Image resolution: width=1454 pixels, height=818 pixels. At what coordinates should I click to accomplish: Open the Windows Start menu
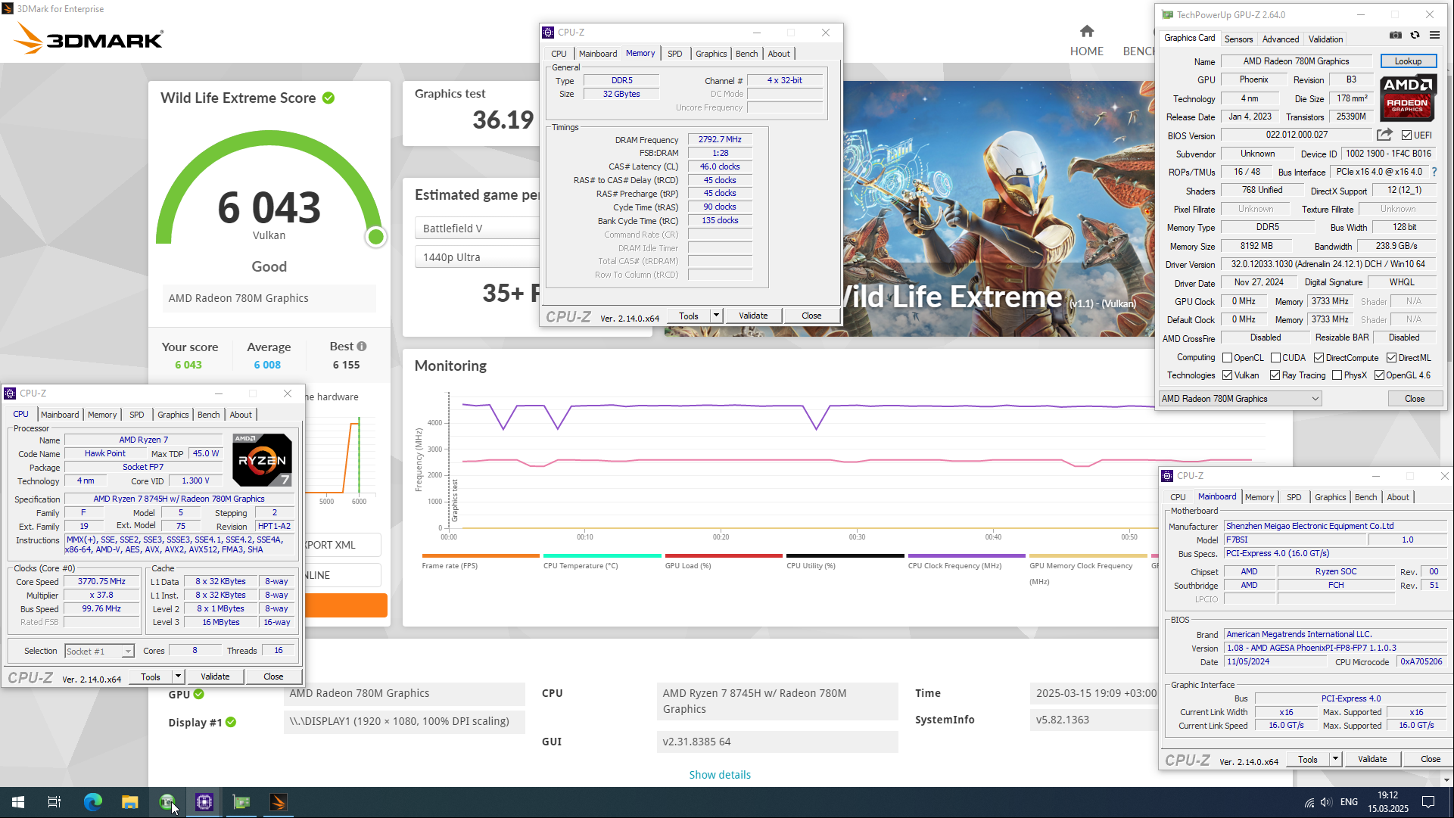(x=18, y=802)
